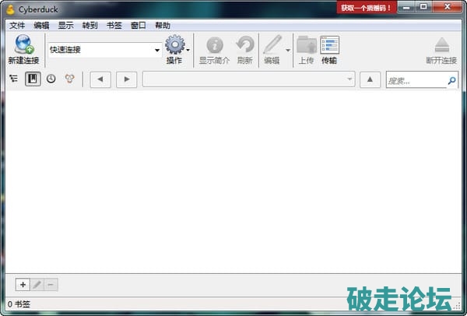The height and width of the screenshot is (316, 467).
Task: Open the 书签 (Bookmark) menu
Action: pyautogui.click(x=114, y=25)
